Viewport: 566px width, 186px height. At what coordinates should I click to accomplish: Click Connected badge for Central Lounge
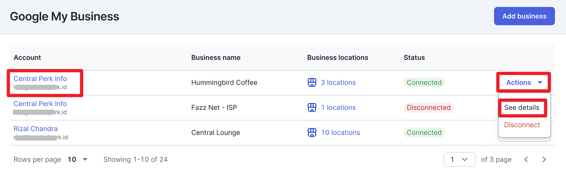pos(424,132)
